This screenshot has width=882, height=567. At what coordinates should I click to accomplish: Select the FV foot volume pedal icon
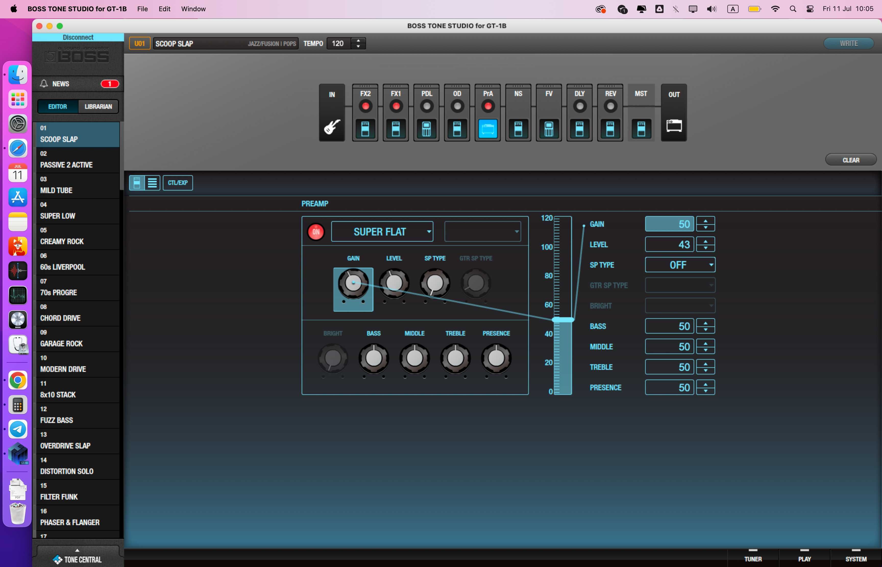click(x=549, y=129)
